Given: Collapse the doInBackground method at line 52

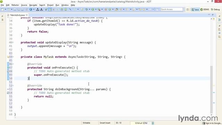Looking at the screenshot, I should click(13, 86).
